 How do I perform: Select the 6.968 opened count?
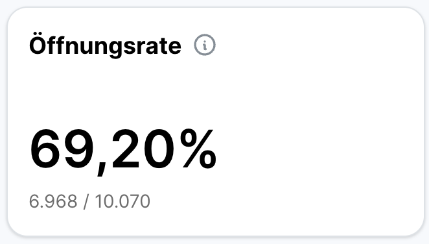click(53, 201)
